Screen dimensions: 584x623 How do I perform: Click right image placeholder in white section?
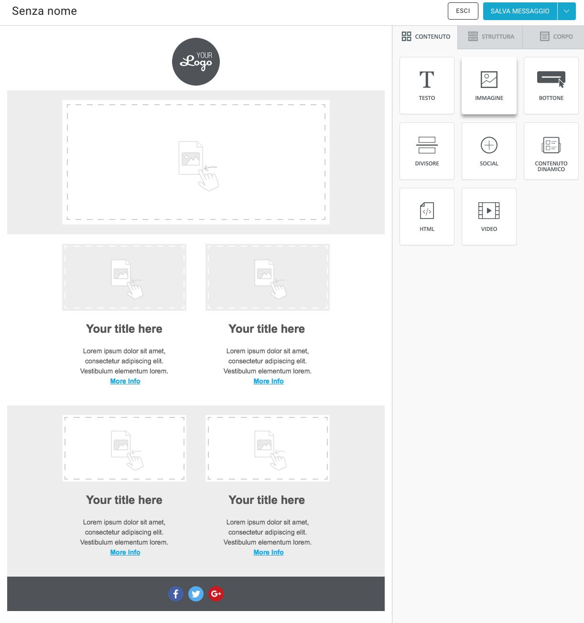tap(268, 277)
